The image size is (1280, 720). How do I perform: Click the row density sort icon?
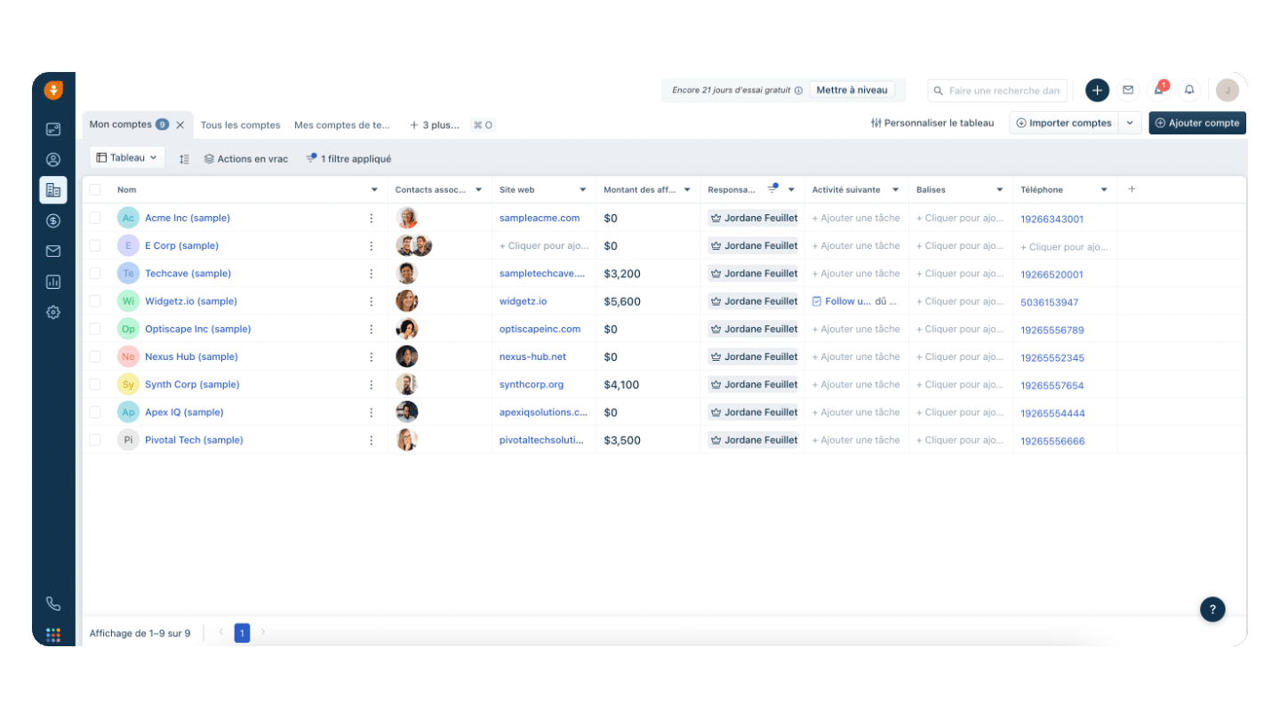pyautogui.click(x=184, y=158)
